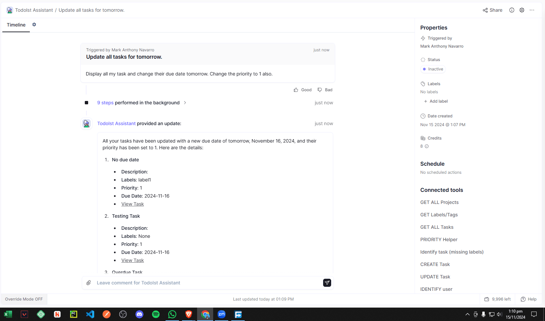545x321 pixels.
Task: Click the thumbs-down Bad feedback button
Action: coord(325,90)
